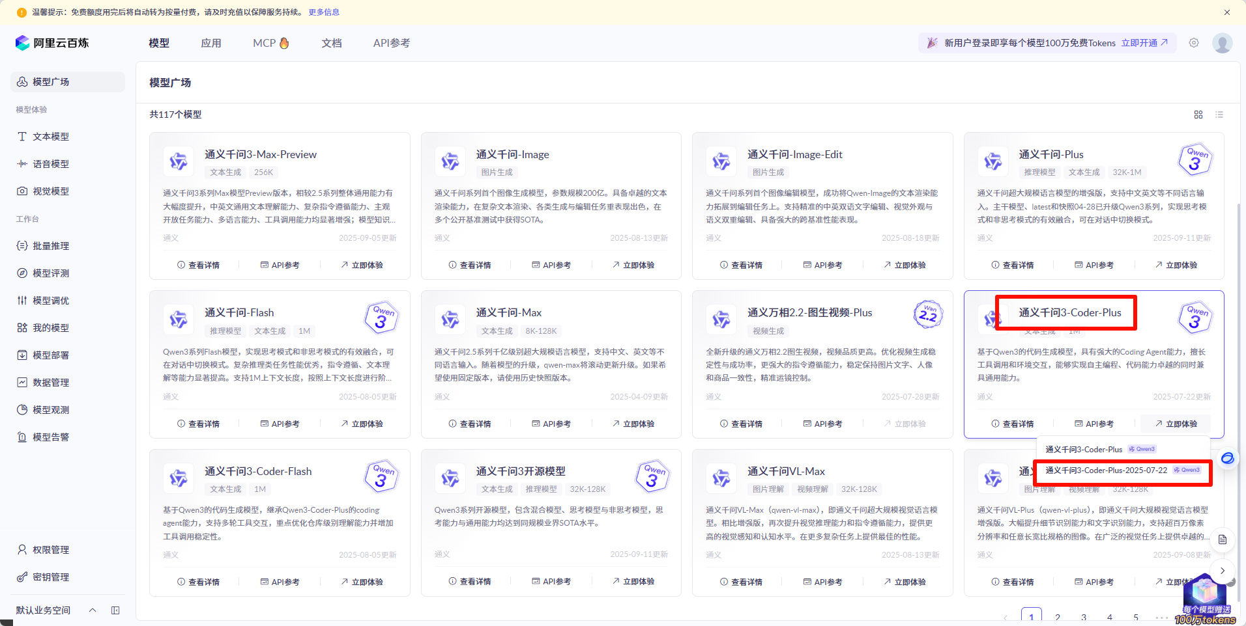View details of 通义万相2.2-图生视频-Plus
Viewport: 1246px width, 626px height.
click(x=742, y=424)
